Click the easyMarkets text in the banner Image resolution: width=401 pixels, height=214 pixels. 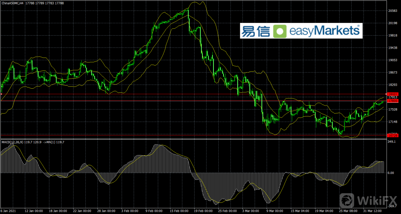(325, 31)
